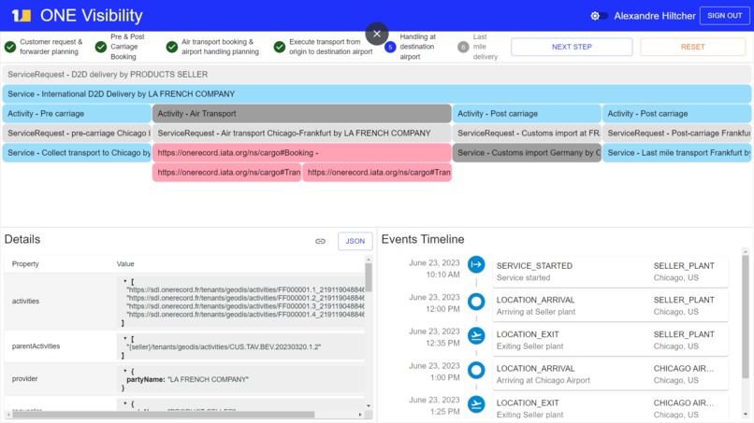
Task: Open the Exiting Seller plant 12:35 PM event card
Action: point(610,340)
